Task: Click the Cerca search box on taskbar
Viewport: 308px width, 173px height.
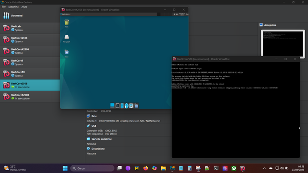Action: [x=92, y=168]
